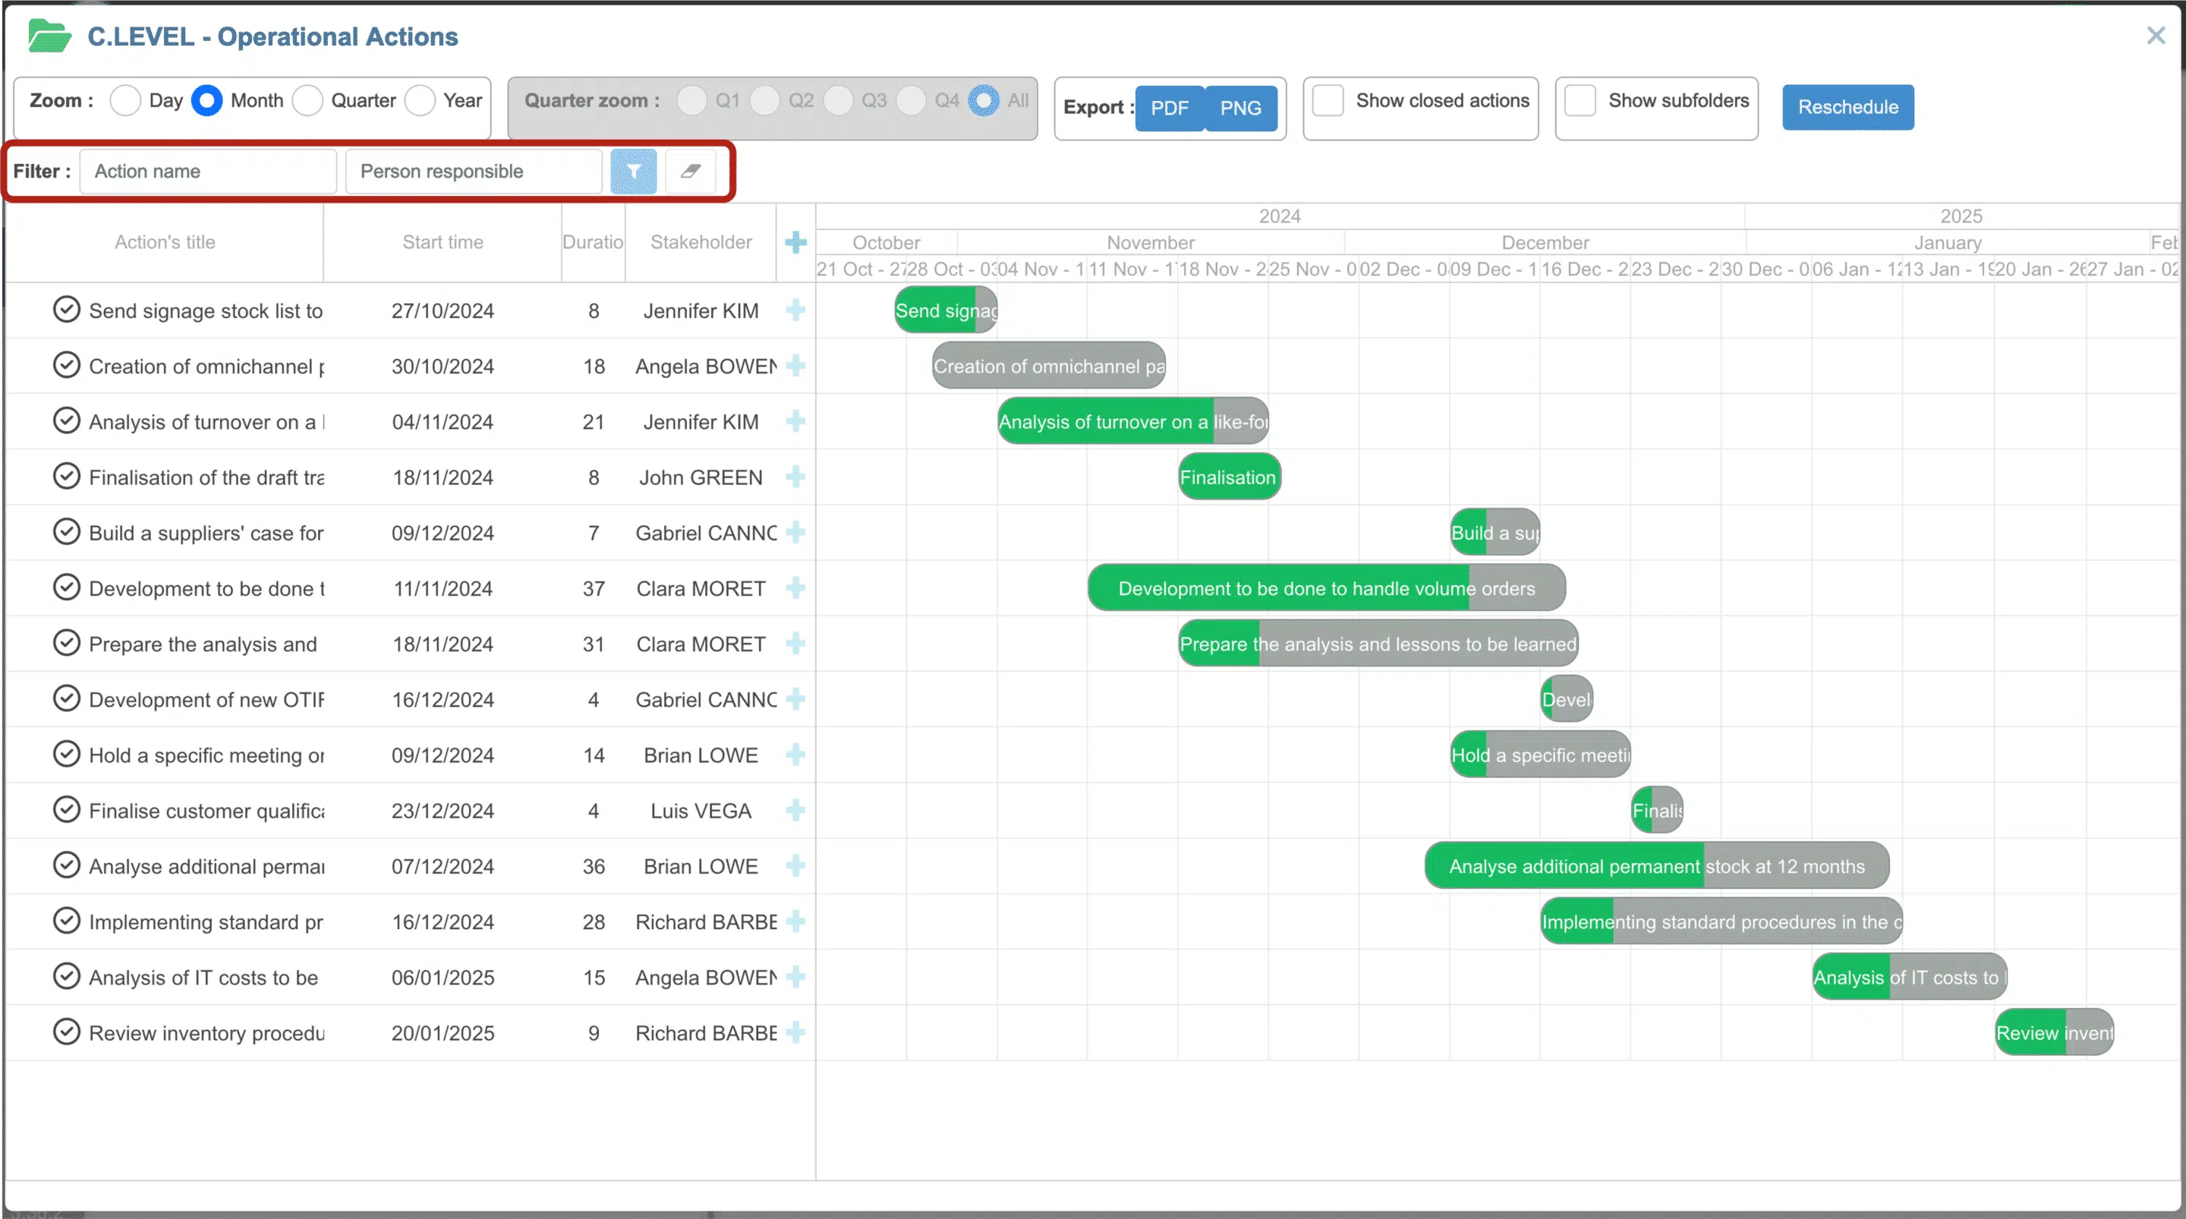Apply filter using the blue funnel icon

click(x=633, y=172)
